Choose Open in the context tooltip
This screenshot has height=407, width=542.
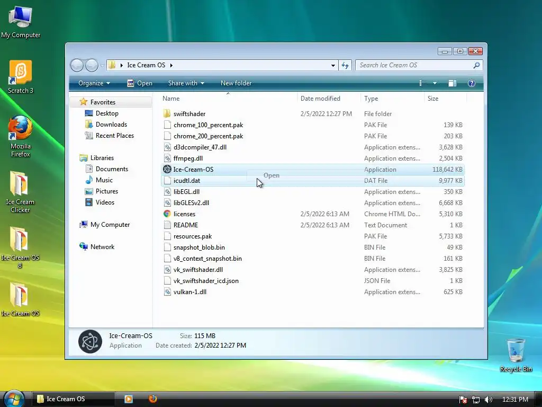point(272,175)
